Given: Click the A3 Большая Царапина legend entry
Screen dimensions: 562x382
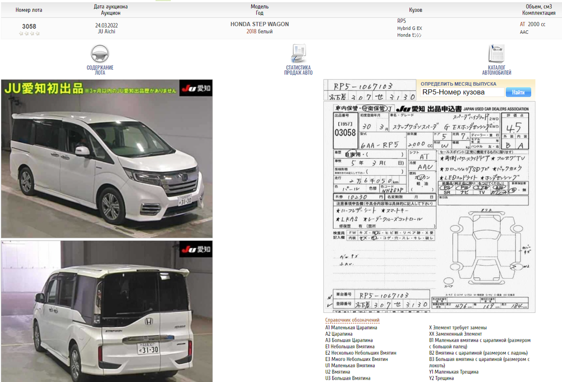Looking at the screenshot, I should tap(349, 340).
